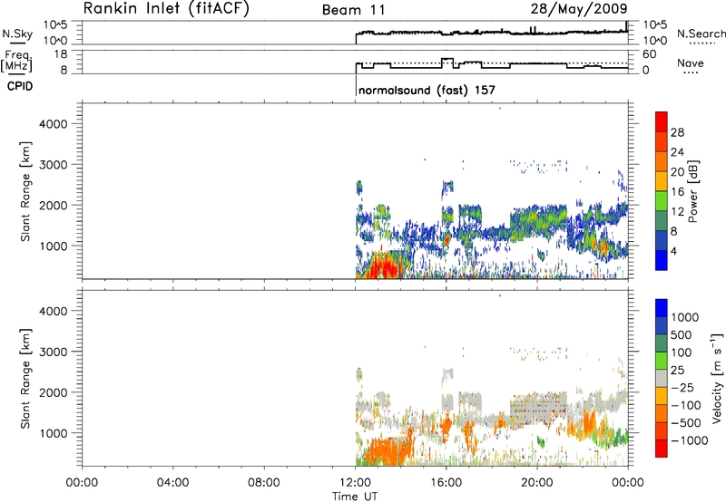Image resolution: width=726 pixels, height=502 pixels.
Task: Click the '18' frequency axis value
Action: (x=60, y=54)
